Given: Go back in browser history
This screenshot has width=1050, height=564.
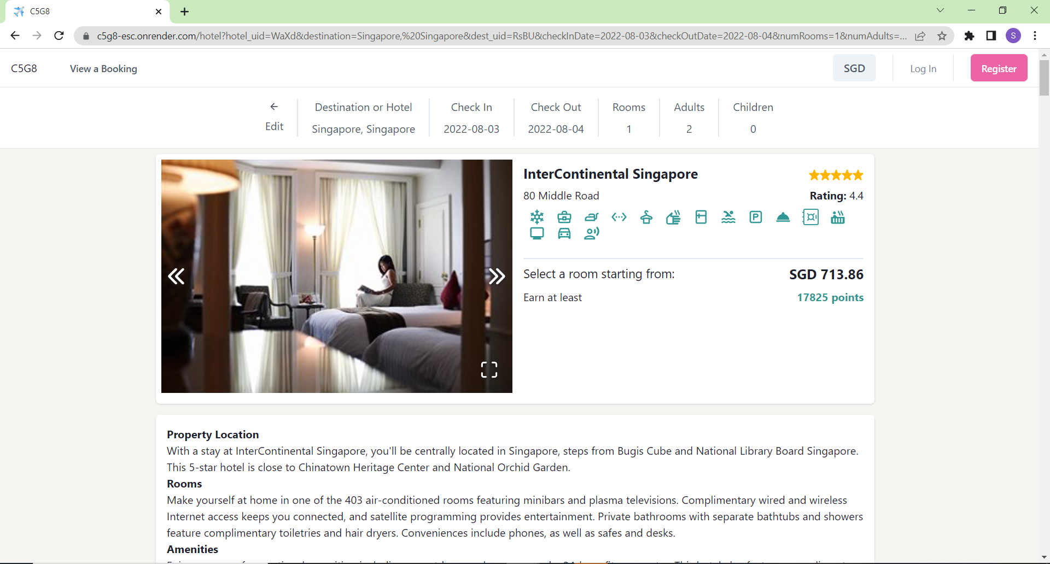Looking at the screenshot, I should [15, 36].
